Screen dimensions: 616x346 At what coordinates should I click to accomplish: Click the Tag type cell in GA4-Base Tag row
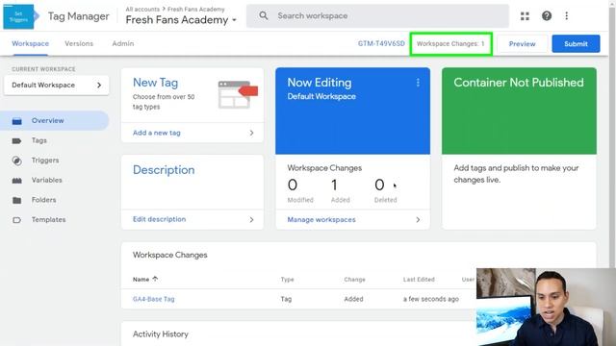point(286,299)
